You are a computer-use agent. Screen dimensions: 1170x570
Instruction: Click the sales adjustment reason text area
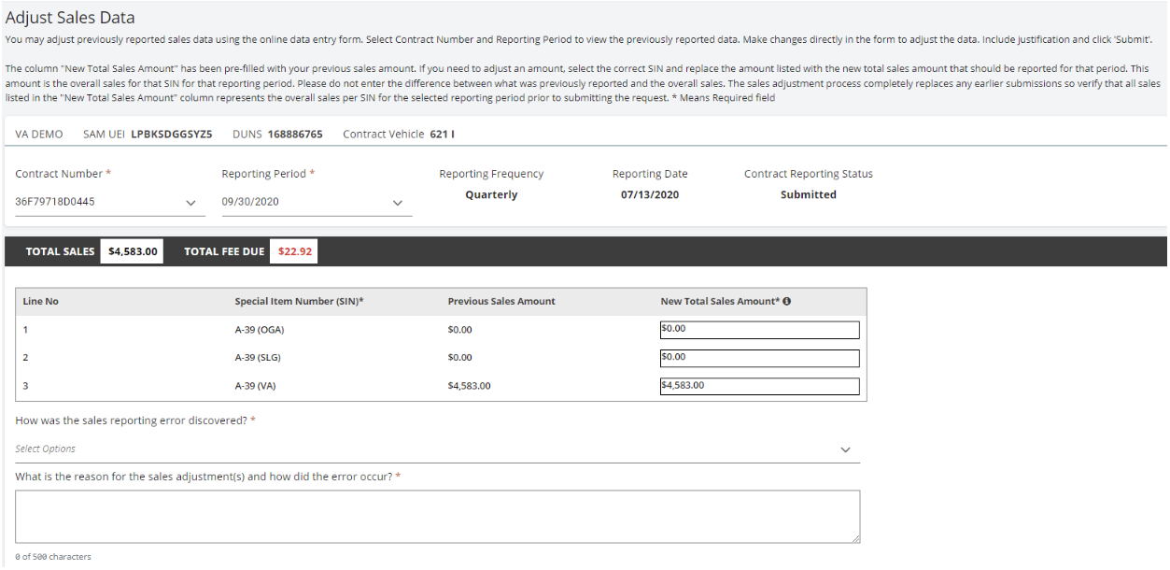tap(437, 517)
